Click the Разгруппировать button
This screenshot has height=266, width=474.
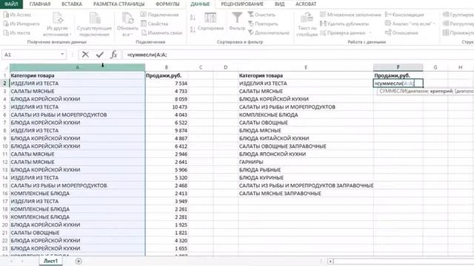(x=458, y=24)
